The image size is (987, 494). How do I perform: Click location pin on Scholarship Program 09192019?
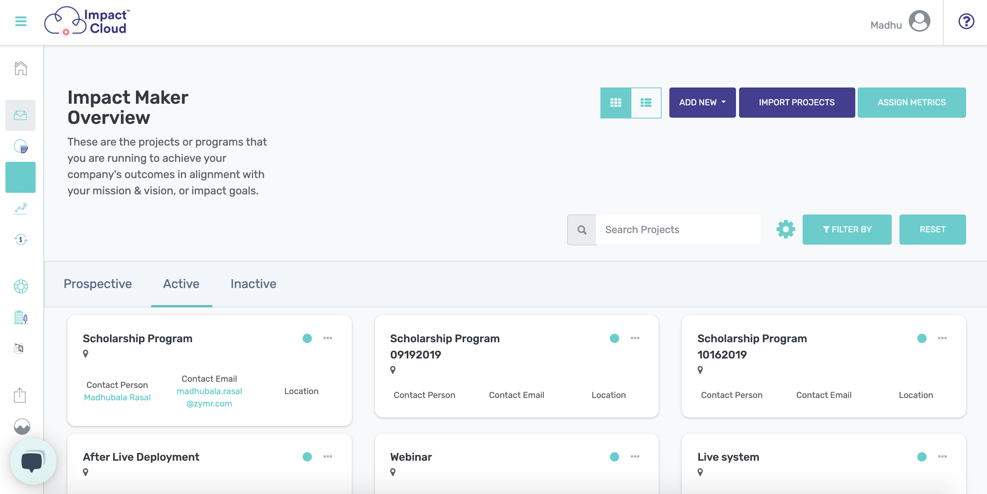coord(393,370)
